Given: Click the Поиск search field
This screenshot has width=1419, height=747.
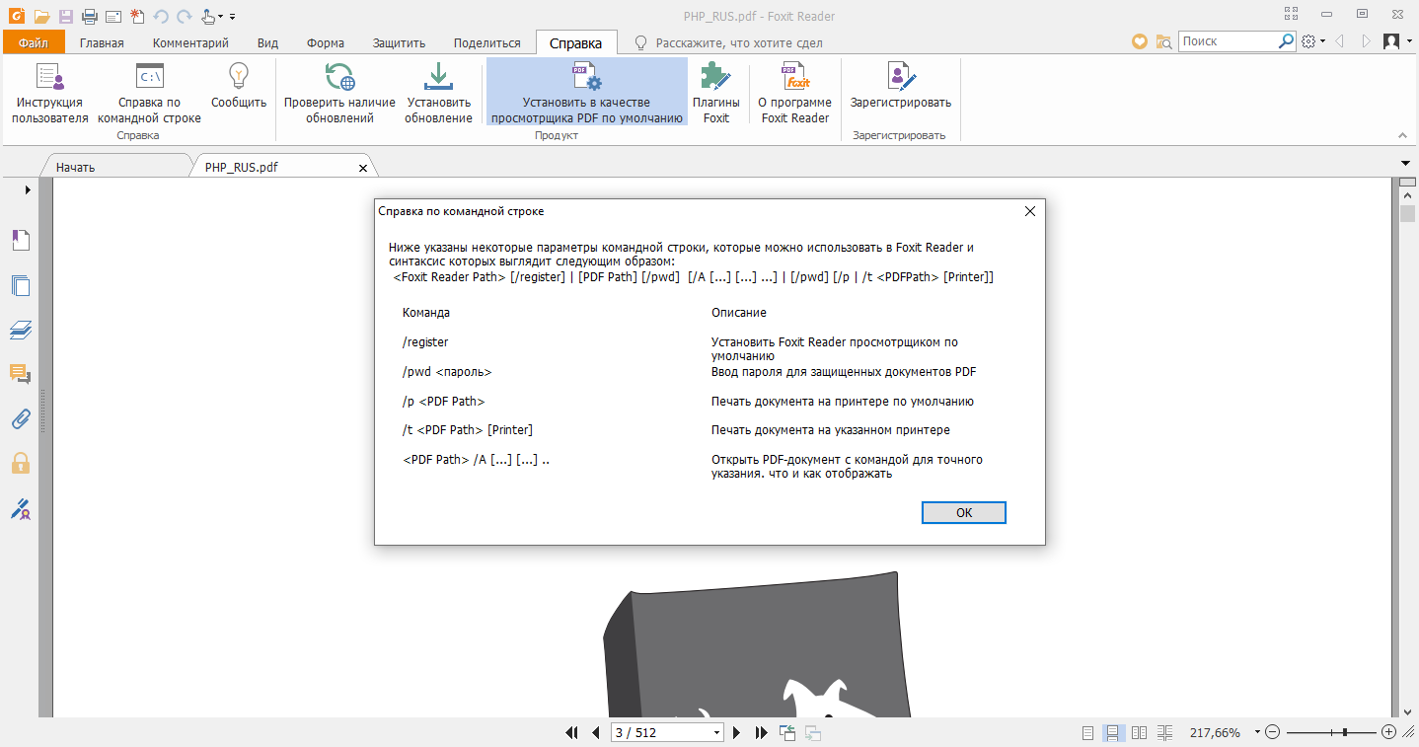Looking at the screenshot, I should 1228,41.
